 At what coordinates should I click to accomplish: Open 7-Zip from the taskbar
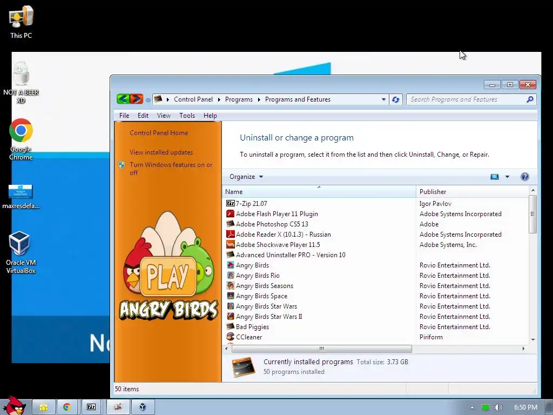[91, 407]
